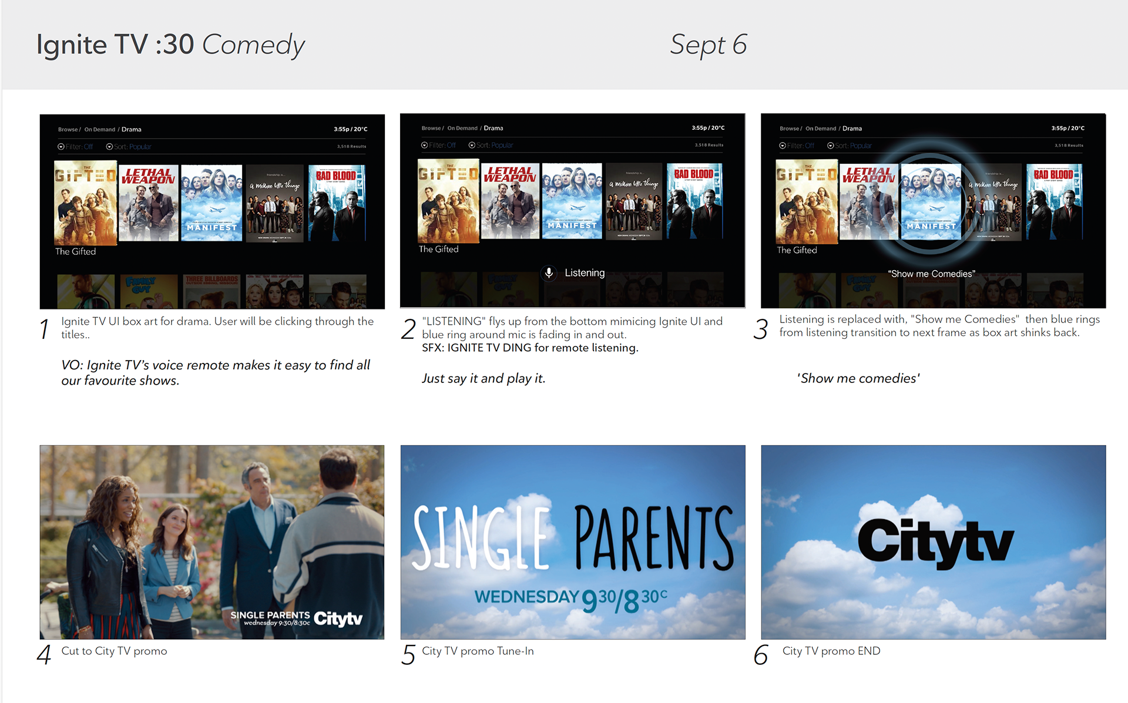The width and height of the screenshot is (1128, 703).
Task: Click the microphone icon beside Listening in frame 2
Action: pos(549,273)
